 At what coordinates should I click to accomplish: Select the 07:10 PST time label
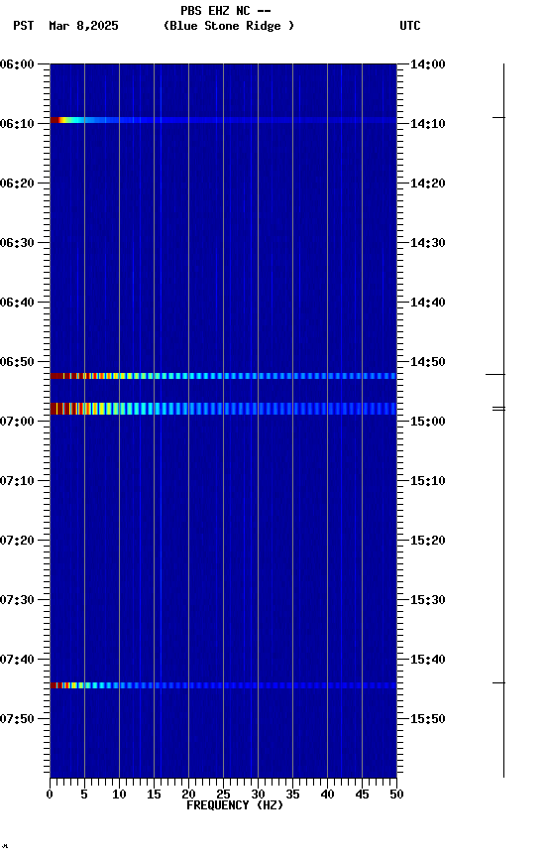coord(17,481)
